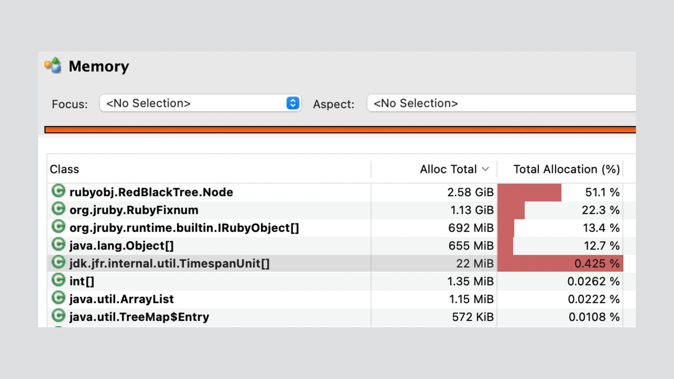Screen dimensions: 674x379
Task: Click the 655 MiB alloc total cell
Action: (471, 246)
